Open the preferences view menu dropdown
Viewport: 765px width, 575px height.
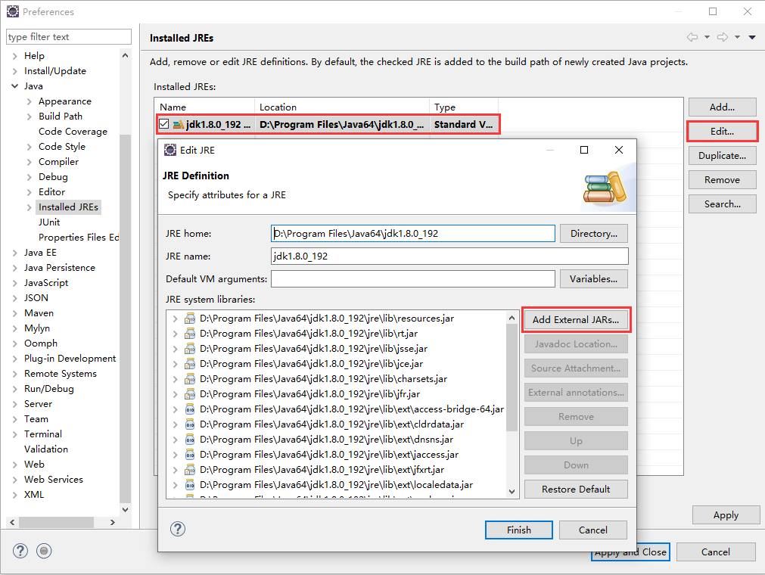752,37
